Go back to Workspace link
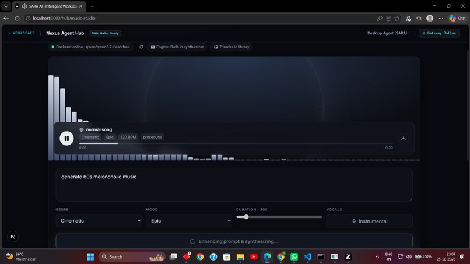 [21, 33]
